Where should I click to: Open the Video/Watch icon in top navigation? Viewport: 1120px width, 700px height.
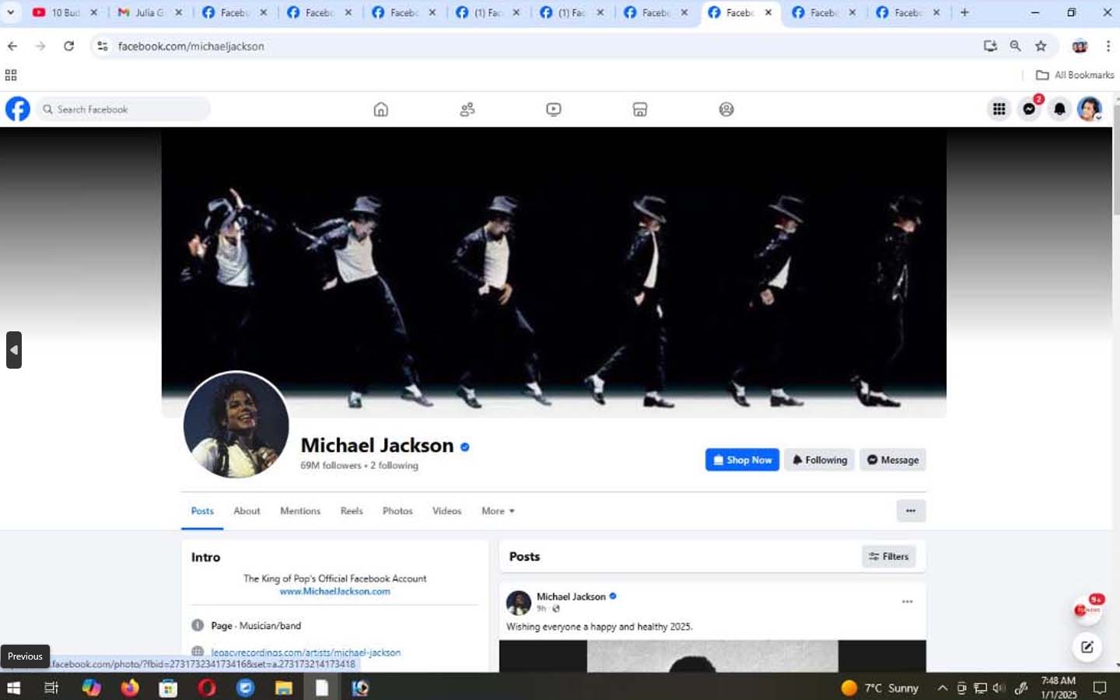[553, 110]
